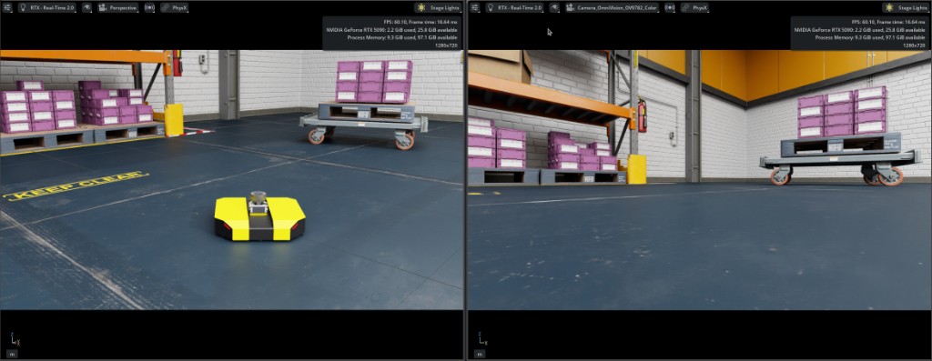Open Perspective camera dropdown in left viewport
932x361 pixels.
pyautogui.click(x=117, y=7)
